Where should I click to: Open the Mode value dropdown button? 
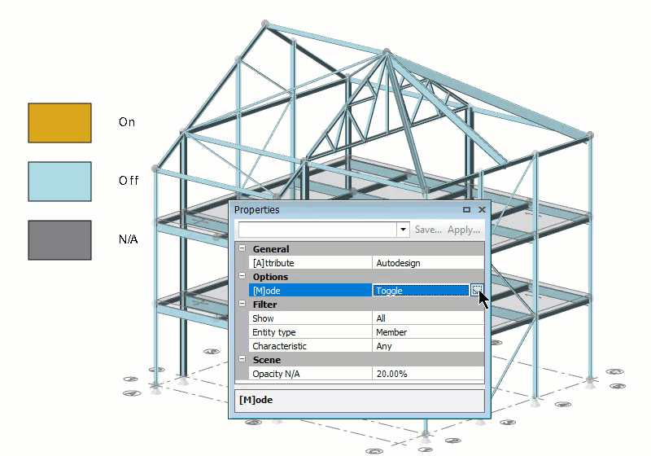click(477, 291)
